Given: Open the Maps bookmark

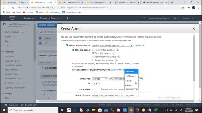Looking at the screenshot, I should pos(40,12).
